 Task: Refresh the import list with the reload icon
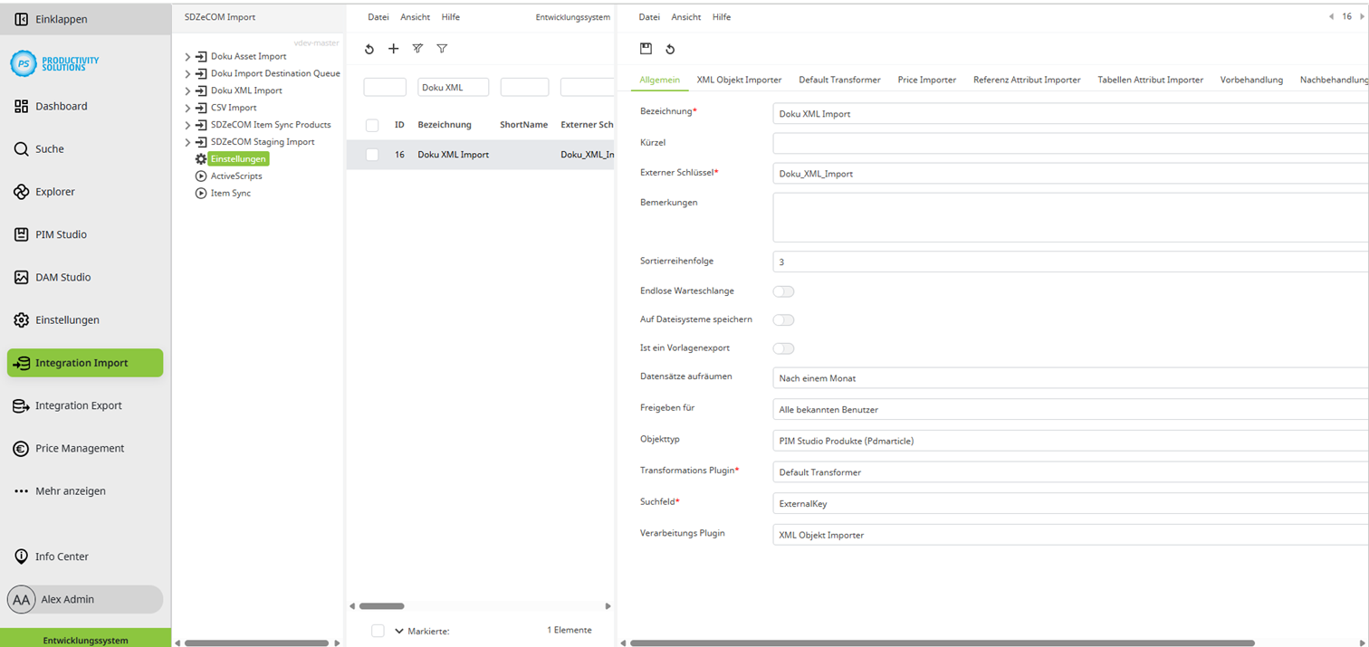pos(369,49)
